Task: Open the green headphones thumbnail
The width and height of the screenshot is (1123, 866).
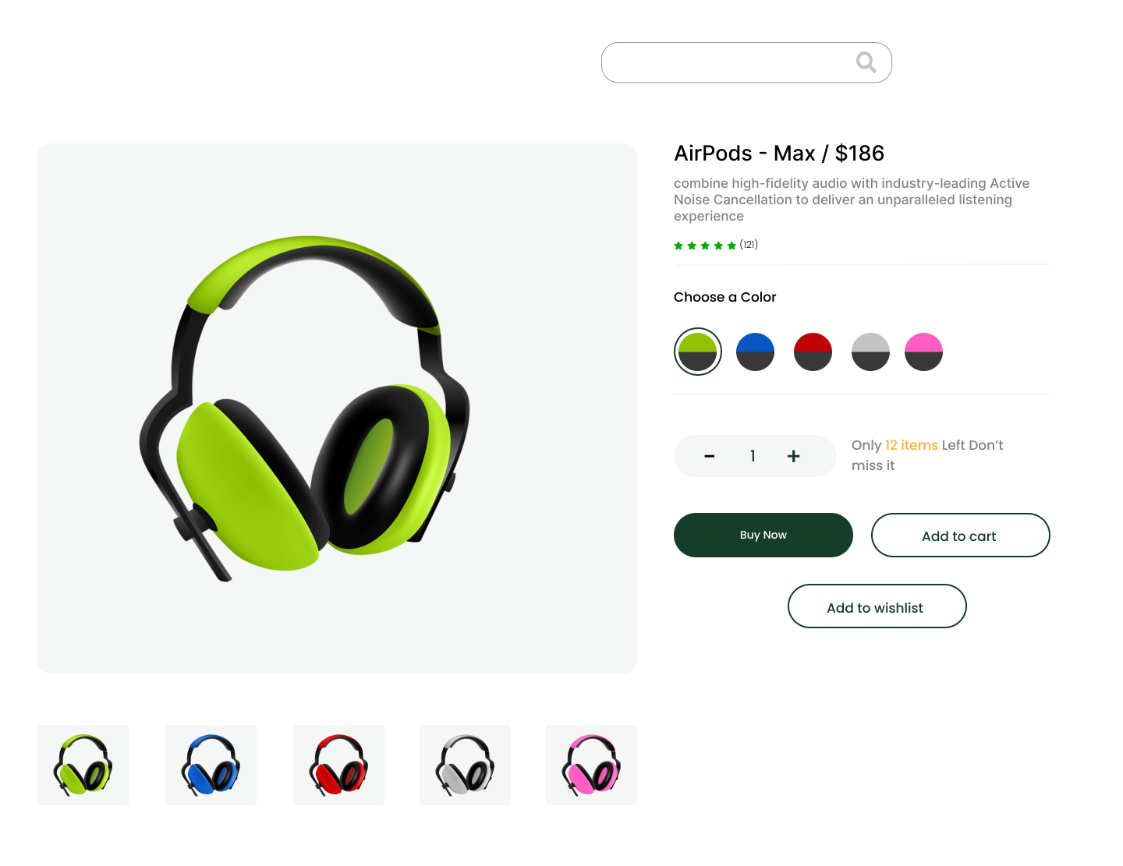Action: [x=83, y=765]
